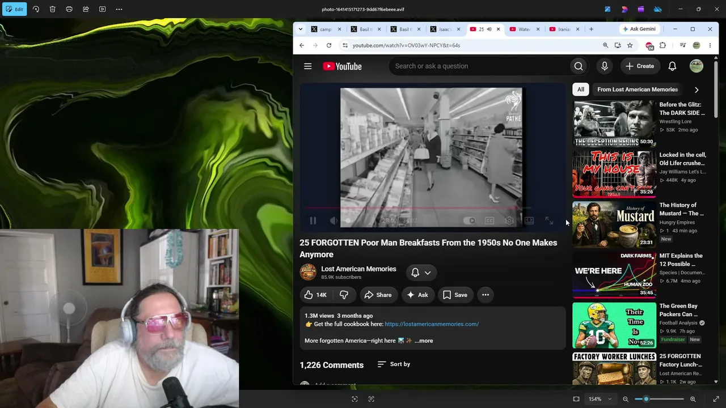Open the browser Extensions puzzle icon
This screenshot has width=726, height=408.
(x=662, y=45)
